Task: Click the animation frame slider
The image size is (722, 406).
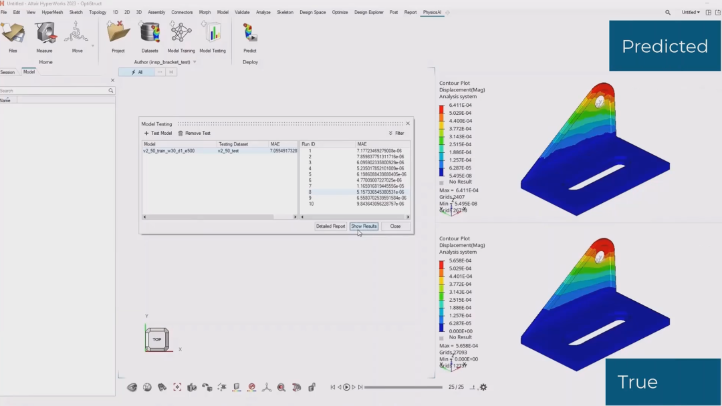Action: point(403,387)
